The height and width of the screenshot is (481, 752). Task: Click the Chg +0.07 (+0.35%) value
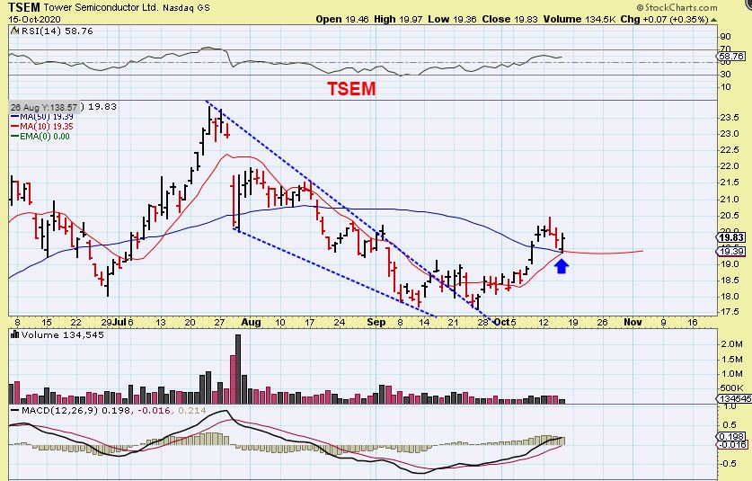(664, 19)
